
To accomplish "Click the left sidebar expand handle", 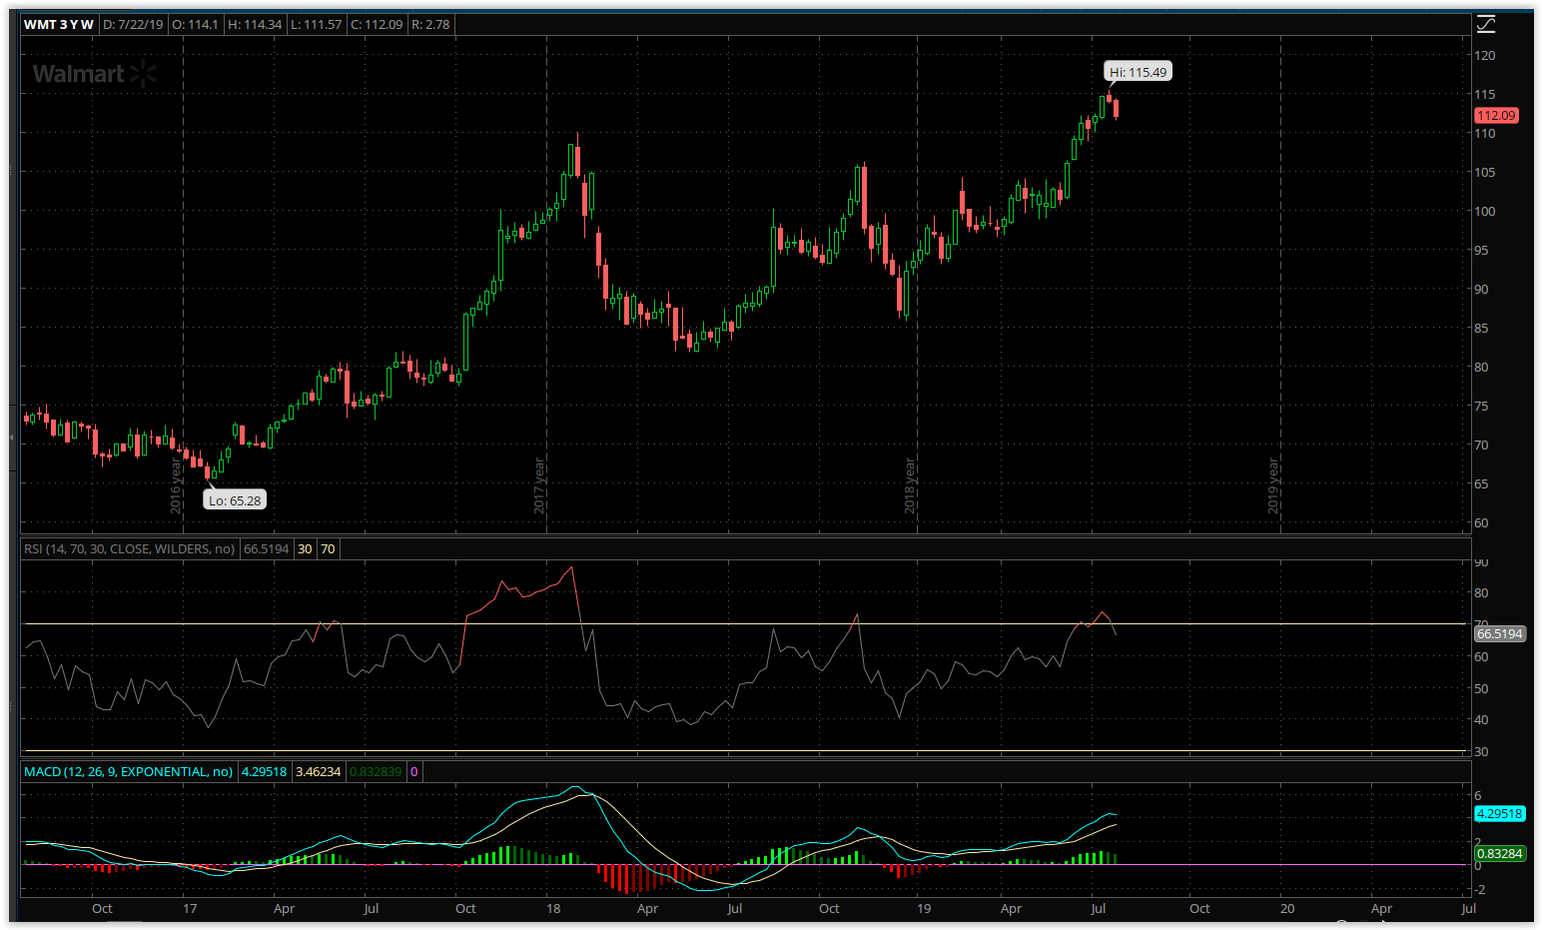I will click(x=11, y=439).
